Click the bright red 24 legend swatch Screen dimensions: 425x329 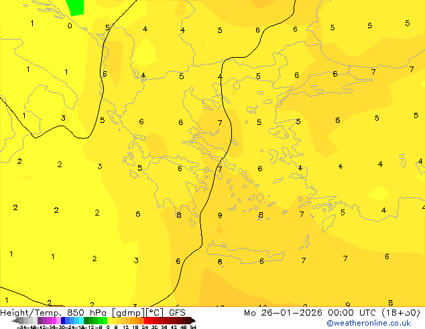click(146, 320)
